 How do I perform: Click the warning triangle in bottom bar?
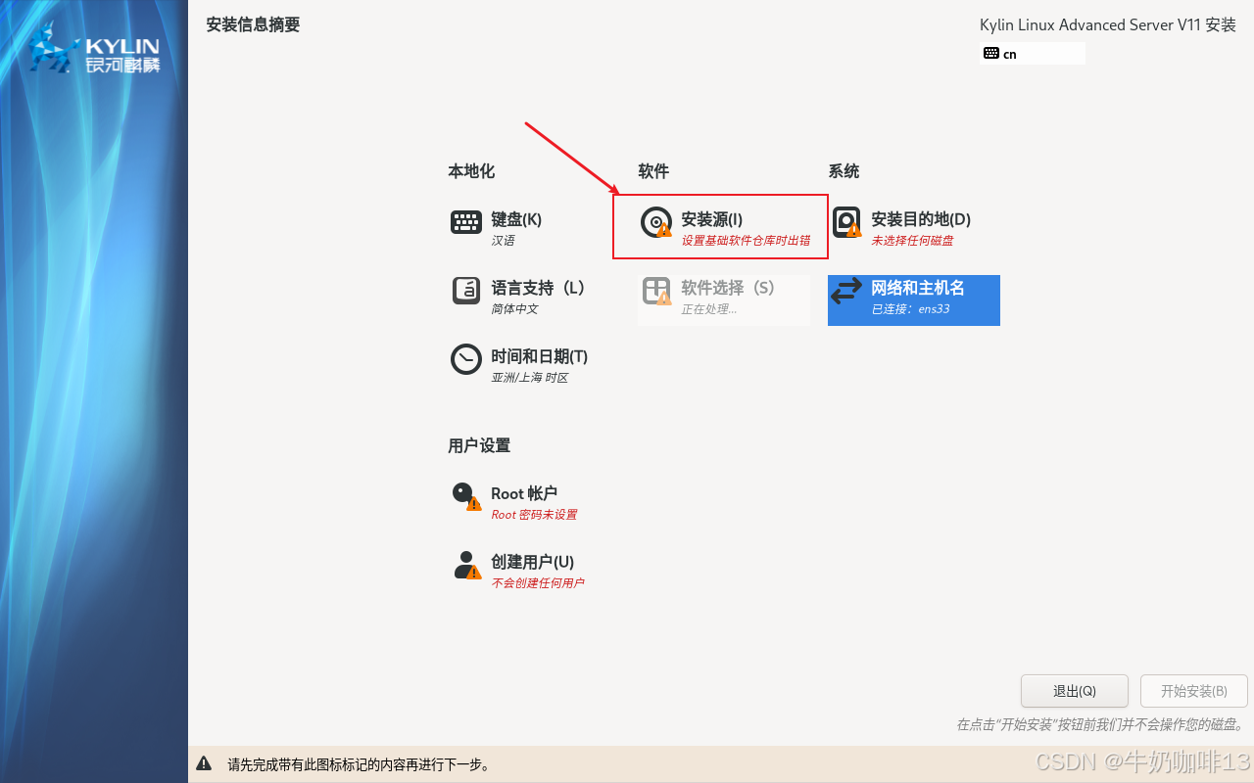point(204,763)
